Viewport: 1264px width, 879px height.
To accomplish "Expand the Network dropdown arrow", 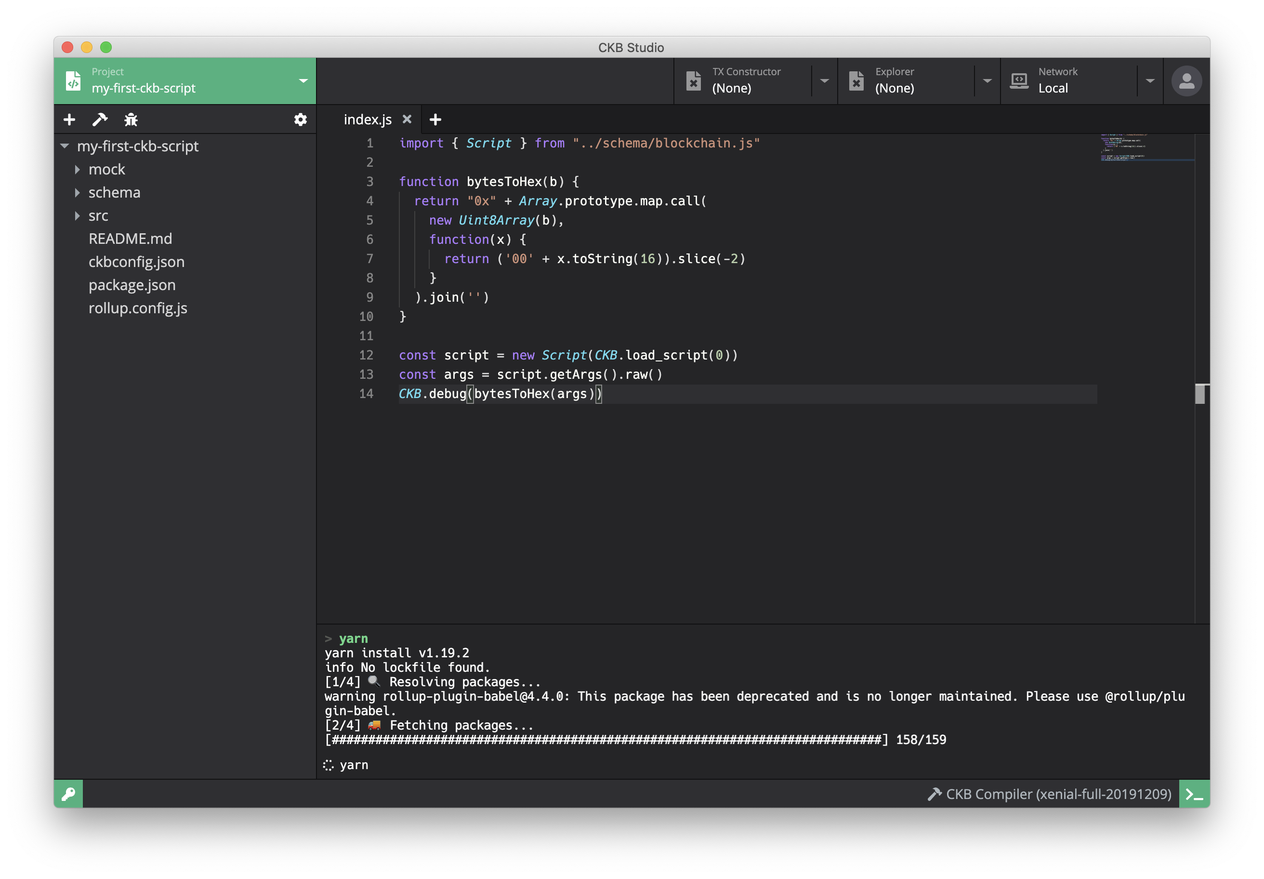I will (1150, 81).
